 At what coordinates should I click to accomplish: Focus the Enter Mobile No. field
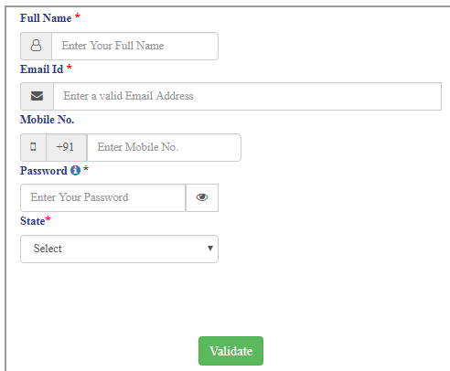[164, 147]
